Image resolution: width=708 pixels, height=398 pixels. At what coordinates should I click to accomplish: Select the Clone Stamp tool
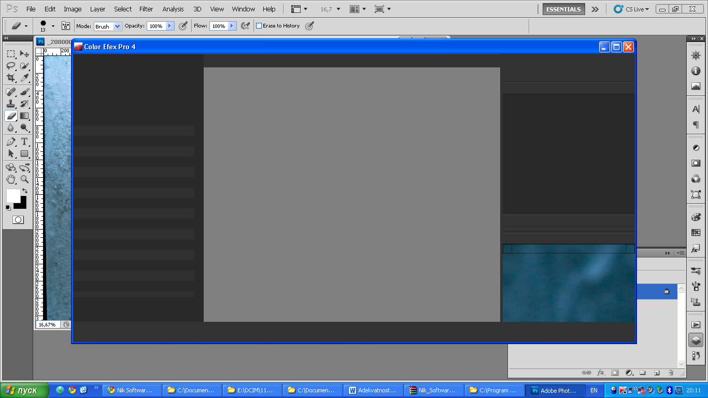coord(11,104)
